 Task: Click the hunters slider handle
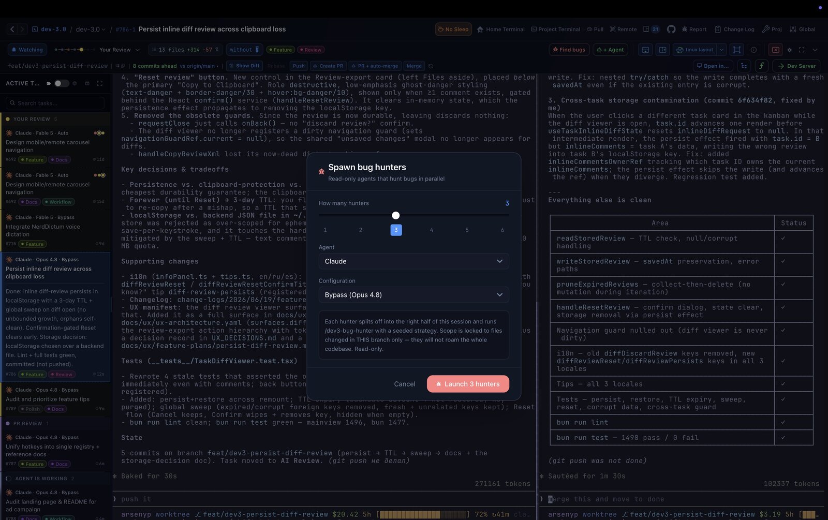pyautogui.click(x=396, y=215)
